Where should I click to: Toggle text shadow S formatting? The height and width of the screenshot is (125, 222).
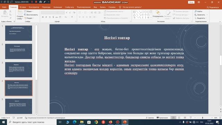coord(53,17)
